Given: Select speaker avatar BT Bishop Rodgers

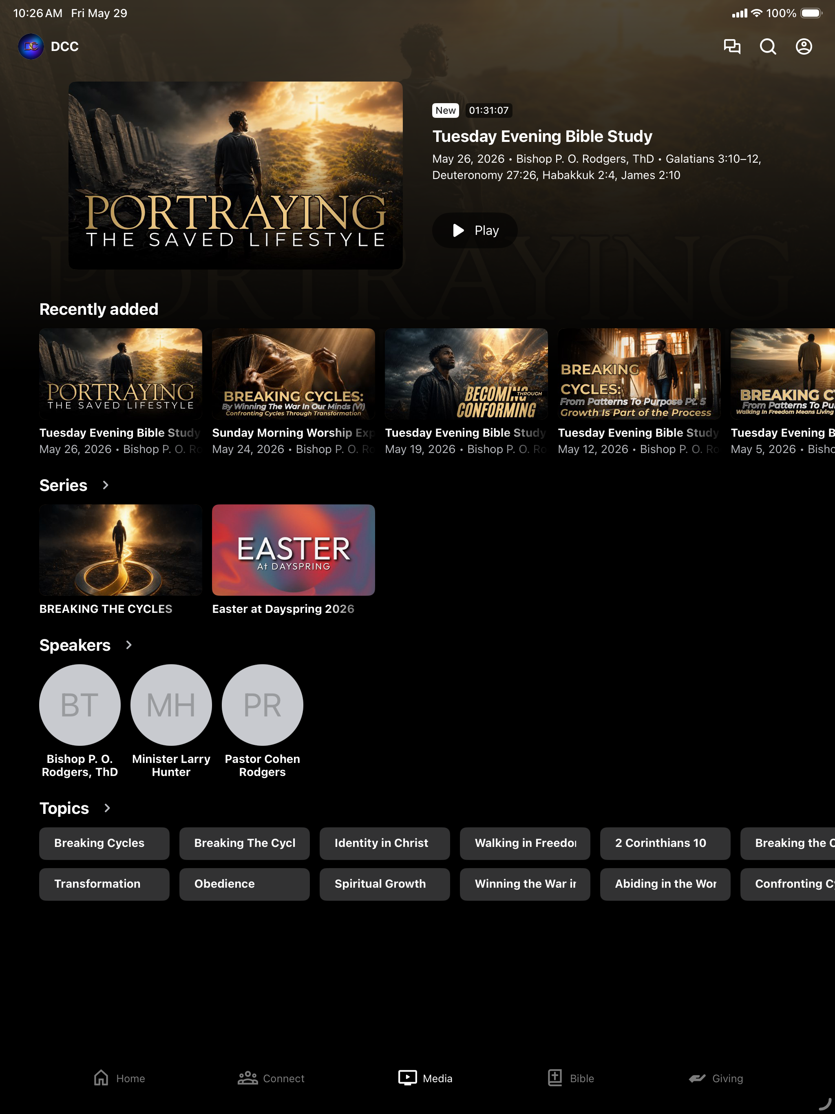Looking at the screenshot, I should pyautogui.click(x=80, y=705).
